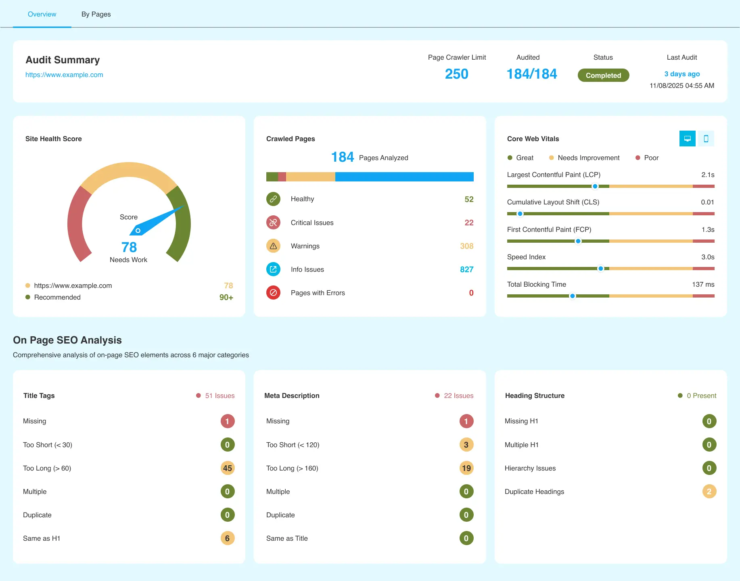Toggle the Great legend indicator
This screenshot has width=740, height=581.
coord(510,158)
